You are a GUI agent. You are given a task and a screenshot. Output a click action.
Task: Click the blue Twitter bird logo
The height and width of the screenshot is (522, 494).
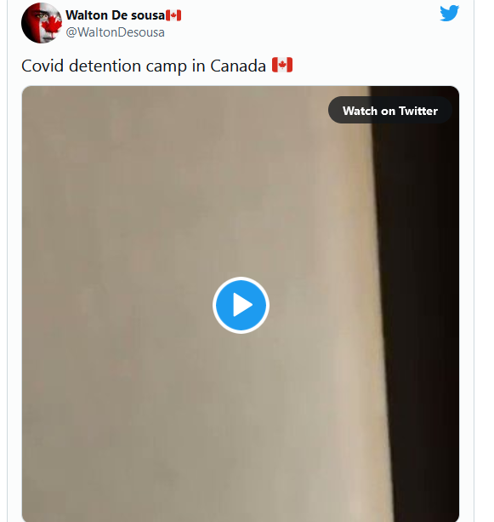pyautogui.click(x=450, y=14)
